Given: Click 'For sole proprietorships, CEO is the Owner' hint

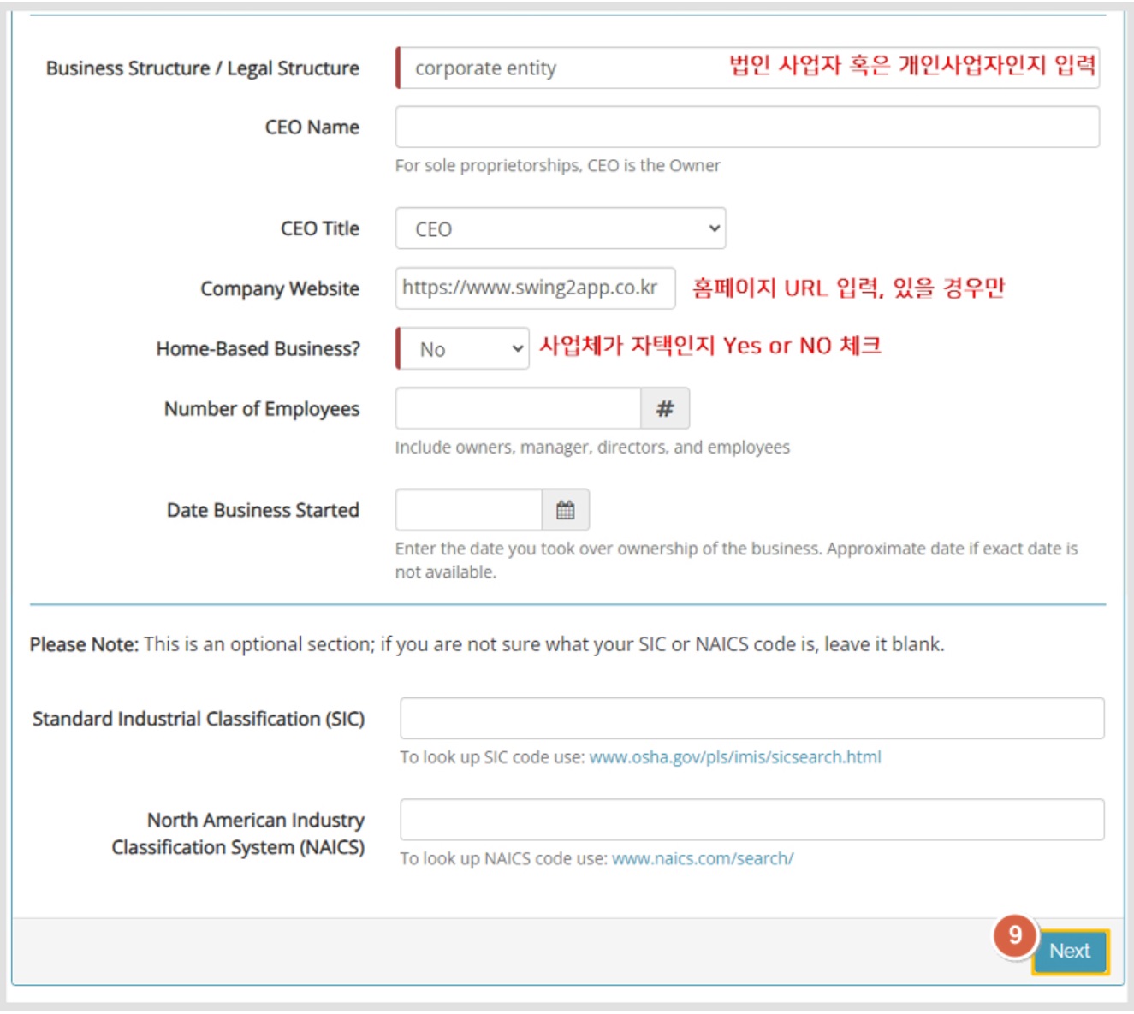Looking at the screenshot, I should click(x=558, y=166).
